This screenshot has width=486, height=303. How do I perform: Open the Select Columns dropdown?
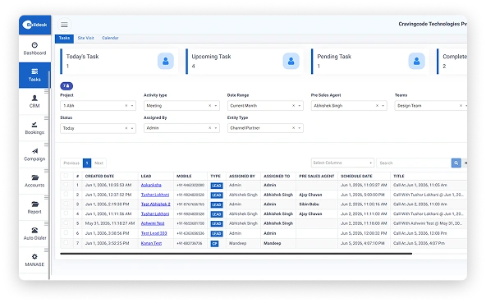pos(342,163)
